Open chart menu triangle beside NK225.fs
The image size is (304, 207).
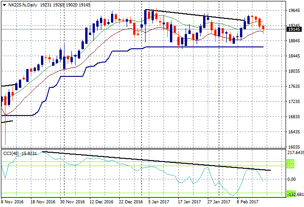click(4, 5)
